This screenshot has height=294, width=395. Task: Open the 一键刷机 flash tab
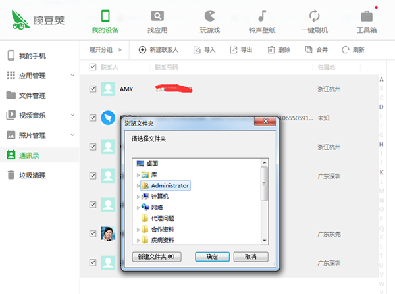tap(315, 22)
